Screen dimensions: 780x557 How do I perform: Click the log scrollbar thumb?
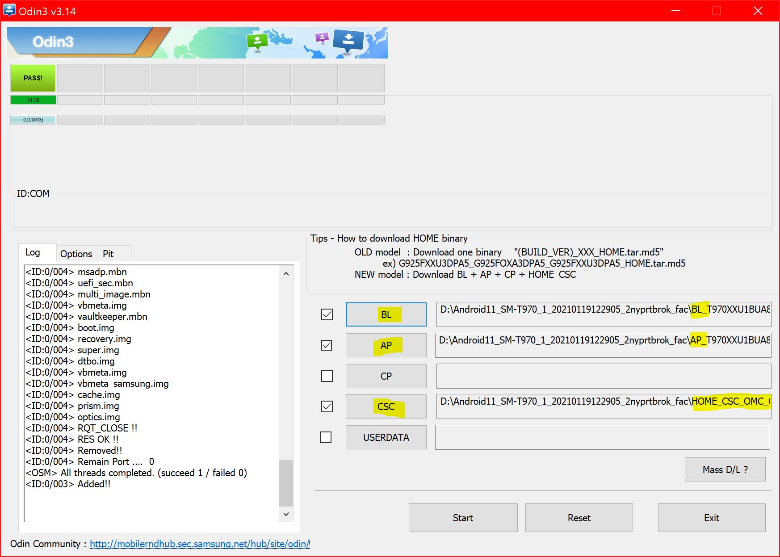[286, 483]
